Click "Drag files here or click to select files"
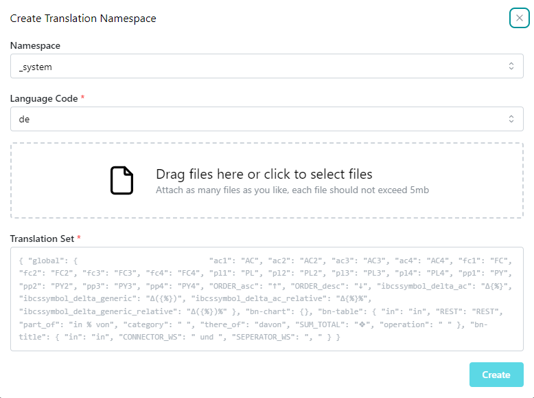This screenshot has height=398, width=534. point(264,174)
